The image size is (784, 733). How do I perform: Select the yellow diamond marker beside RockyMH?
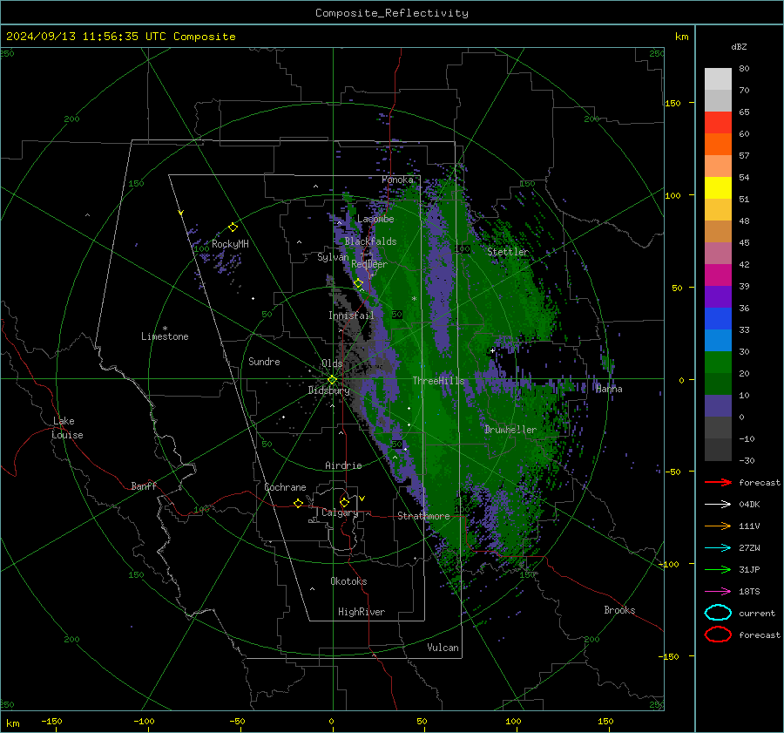(x=233, y=227)
